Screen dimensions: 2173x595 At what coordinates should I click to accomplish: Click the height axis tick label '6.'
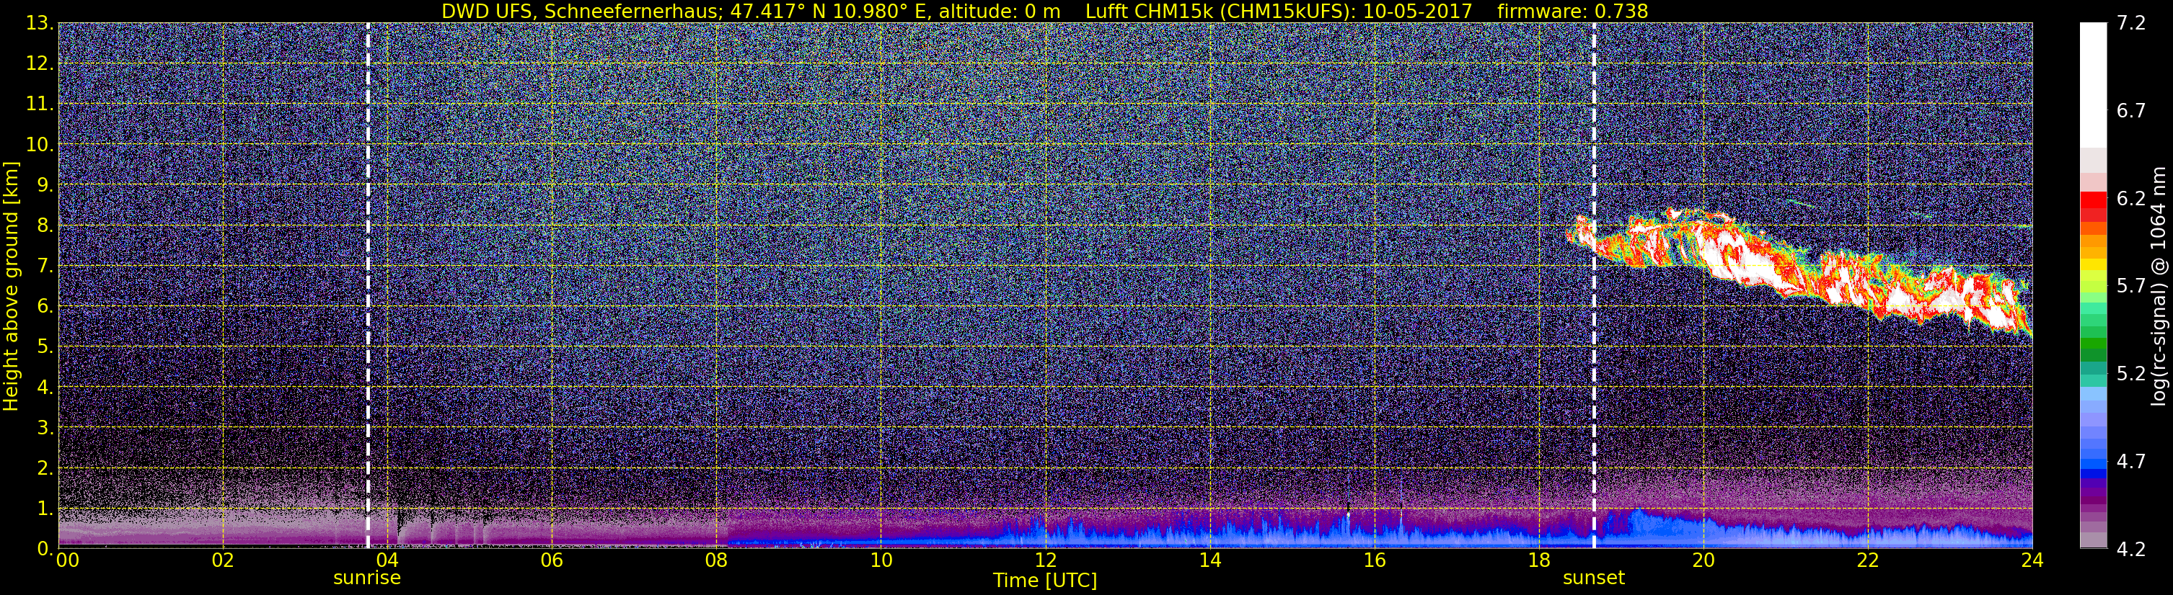[x=45, y=306]
